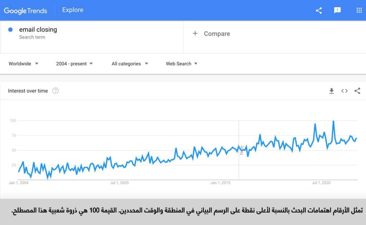Image resolution: width=366 pixels, height=225 pixels.
Task: Click the highest peak on the chart
Action: coord(333,121)
